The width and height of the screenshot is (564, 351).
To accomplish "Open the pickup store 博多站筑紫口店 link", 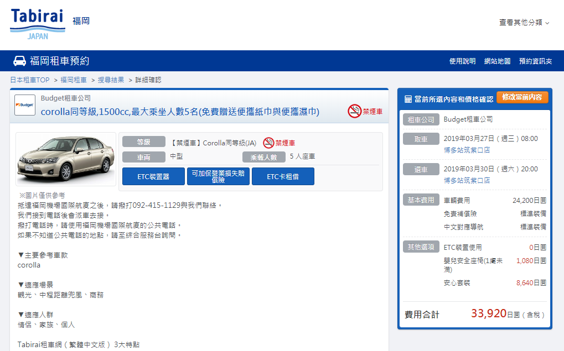I will point(467,150).
